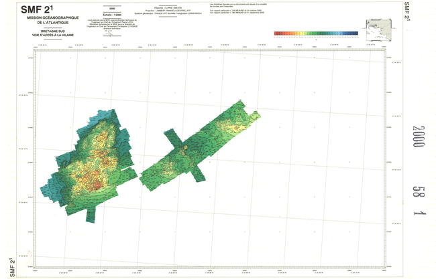436x279 pixels.
Task: Click the green middle of the color scale
Action: 314,32
